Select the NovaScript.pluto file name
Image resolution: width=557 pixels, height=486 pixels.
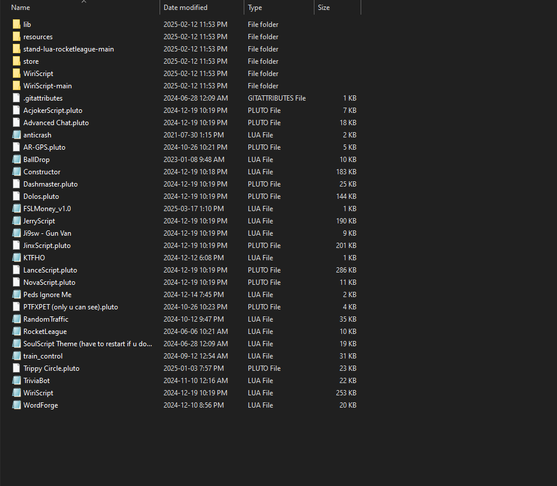click(x=49, y=282)
